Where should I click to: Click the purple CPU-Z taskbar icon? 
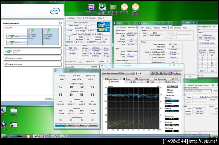[x=46, y=136]
